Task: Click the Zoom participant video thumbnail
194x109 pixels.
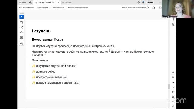Action: pos(178,9)
